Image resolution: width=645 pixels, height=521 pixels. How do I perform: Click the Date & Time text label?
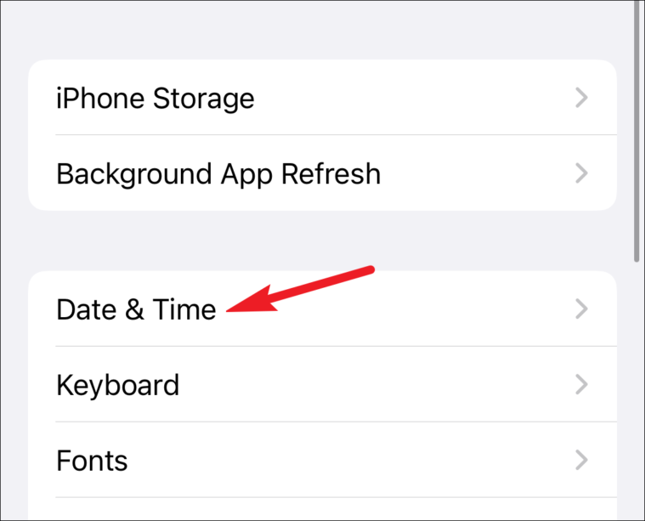pyautogui.click(x=136, y=309)
